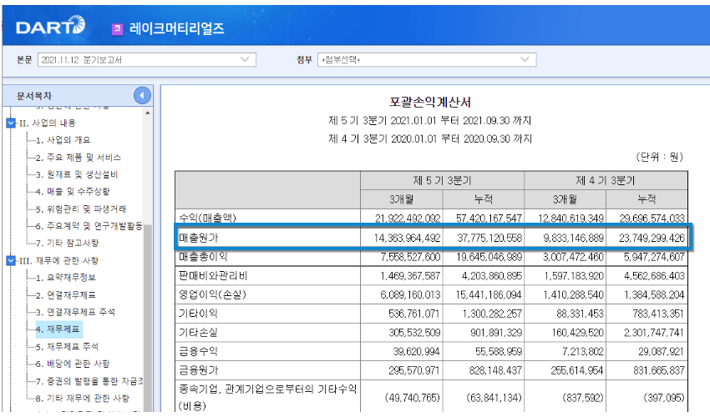The height and width of the screenshot is (417, 710).
Task: Click the (단위 : 원) unit label
Action: click(x=659, y=157)
